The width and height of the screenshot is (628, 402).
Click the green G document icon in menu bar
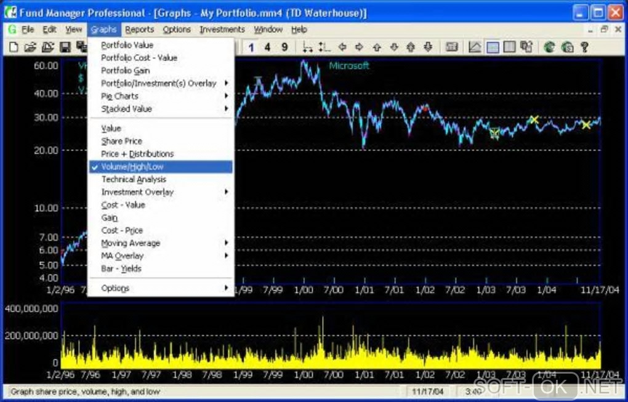[12, 29]
